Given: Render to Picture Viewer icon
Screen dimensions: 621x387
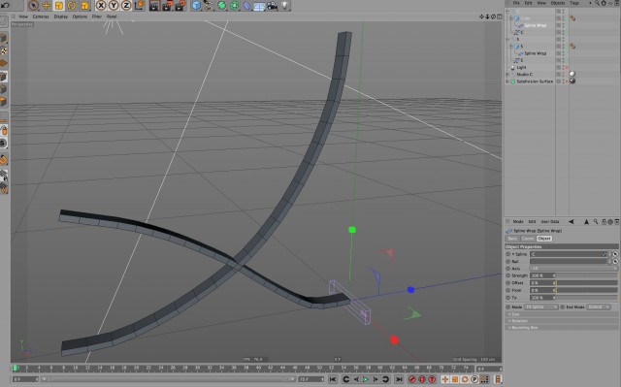Looking at the screenshot, I should [168, 5].
